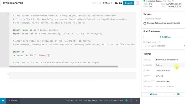The image size is (185, 104).
Task: Click the Commit button
Action: 129,3
